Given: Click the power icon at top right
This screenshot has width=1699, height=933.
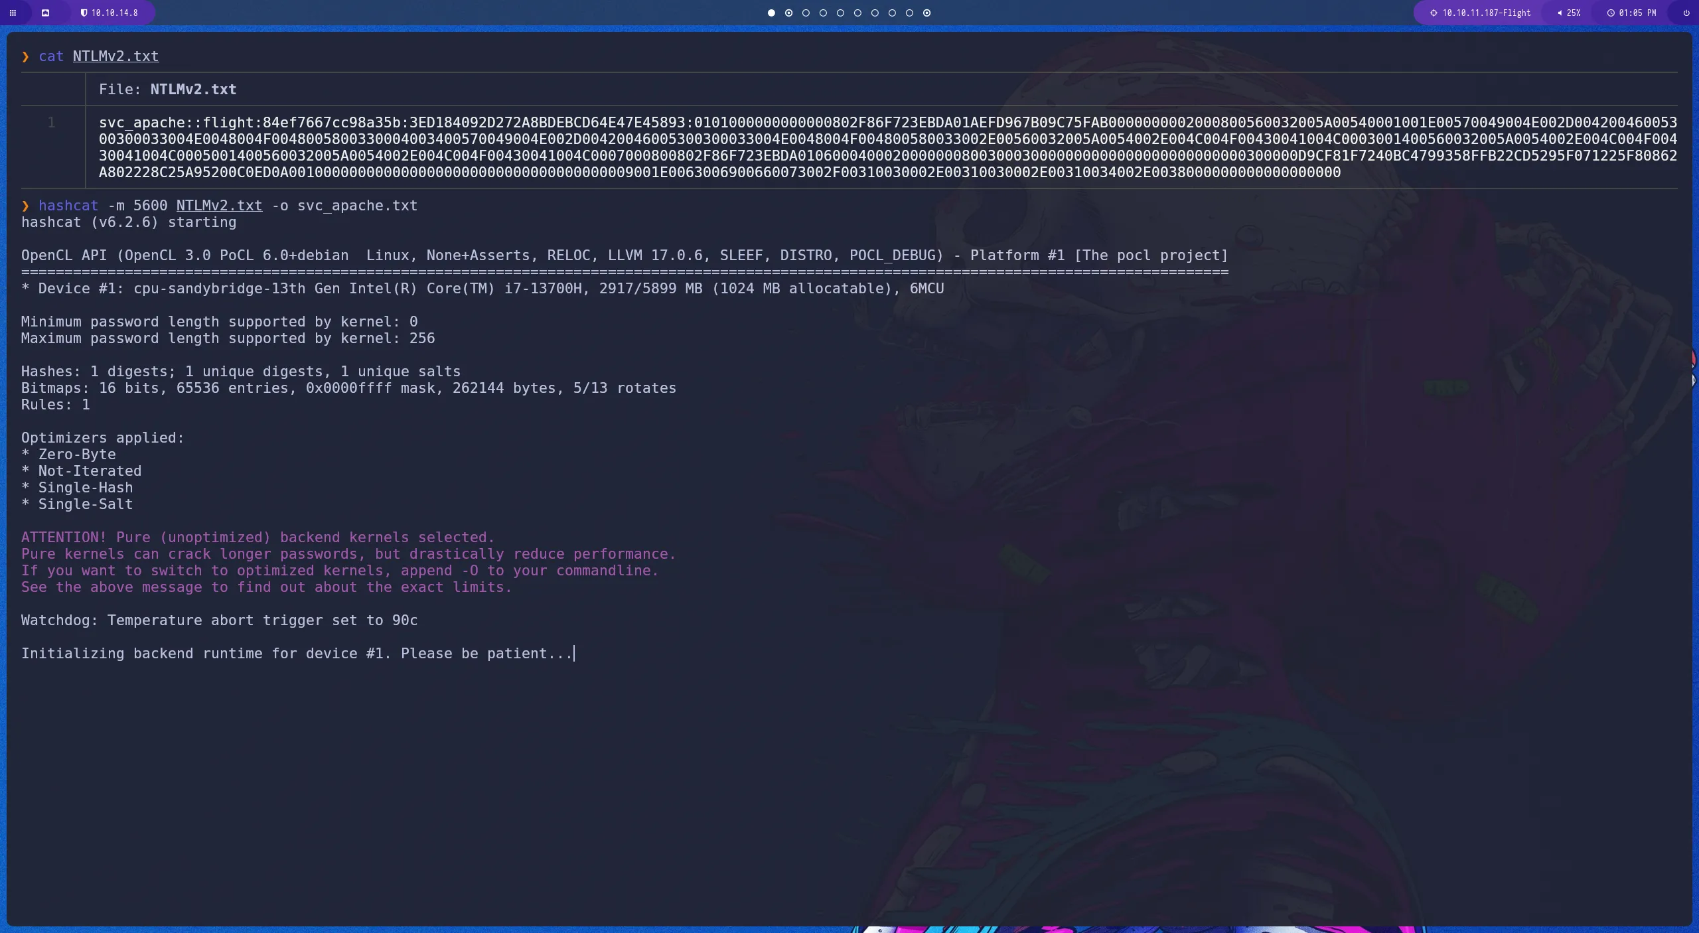Looking at the screenshot, I should 1686,13.
